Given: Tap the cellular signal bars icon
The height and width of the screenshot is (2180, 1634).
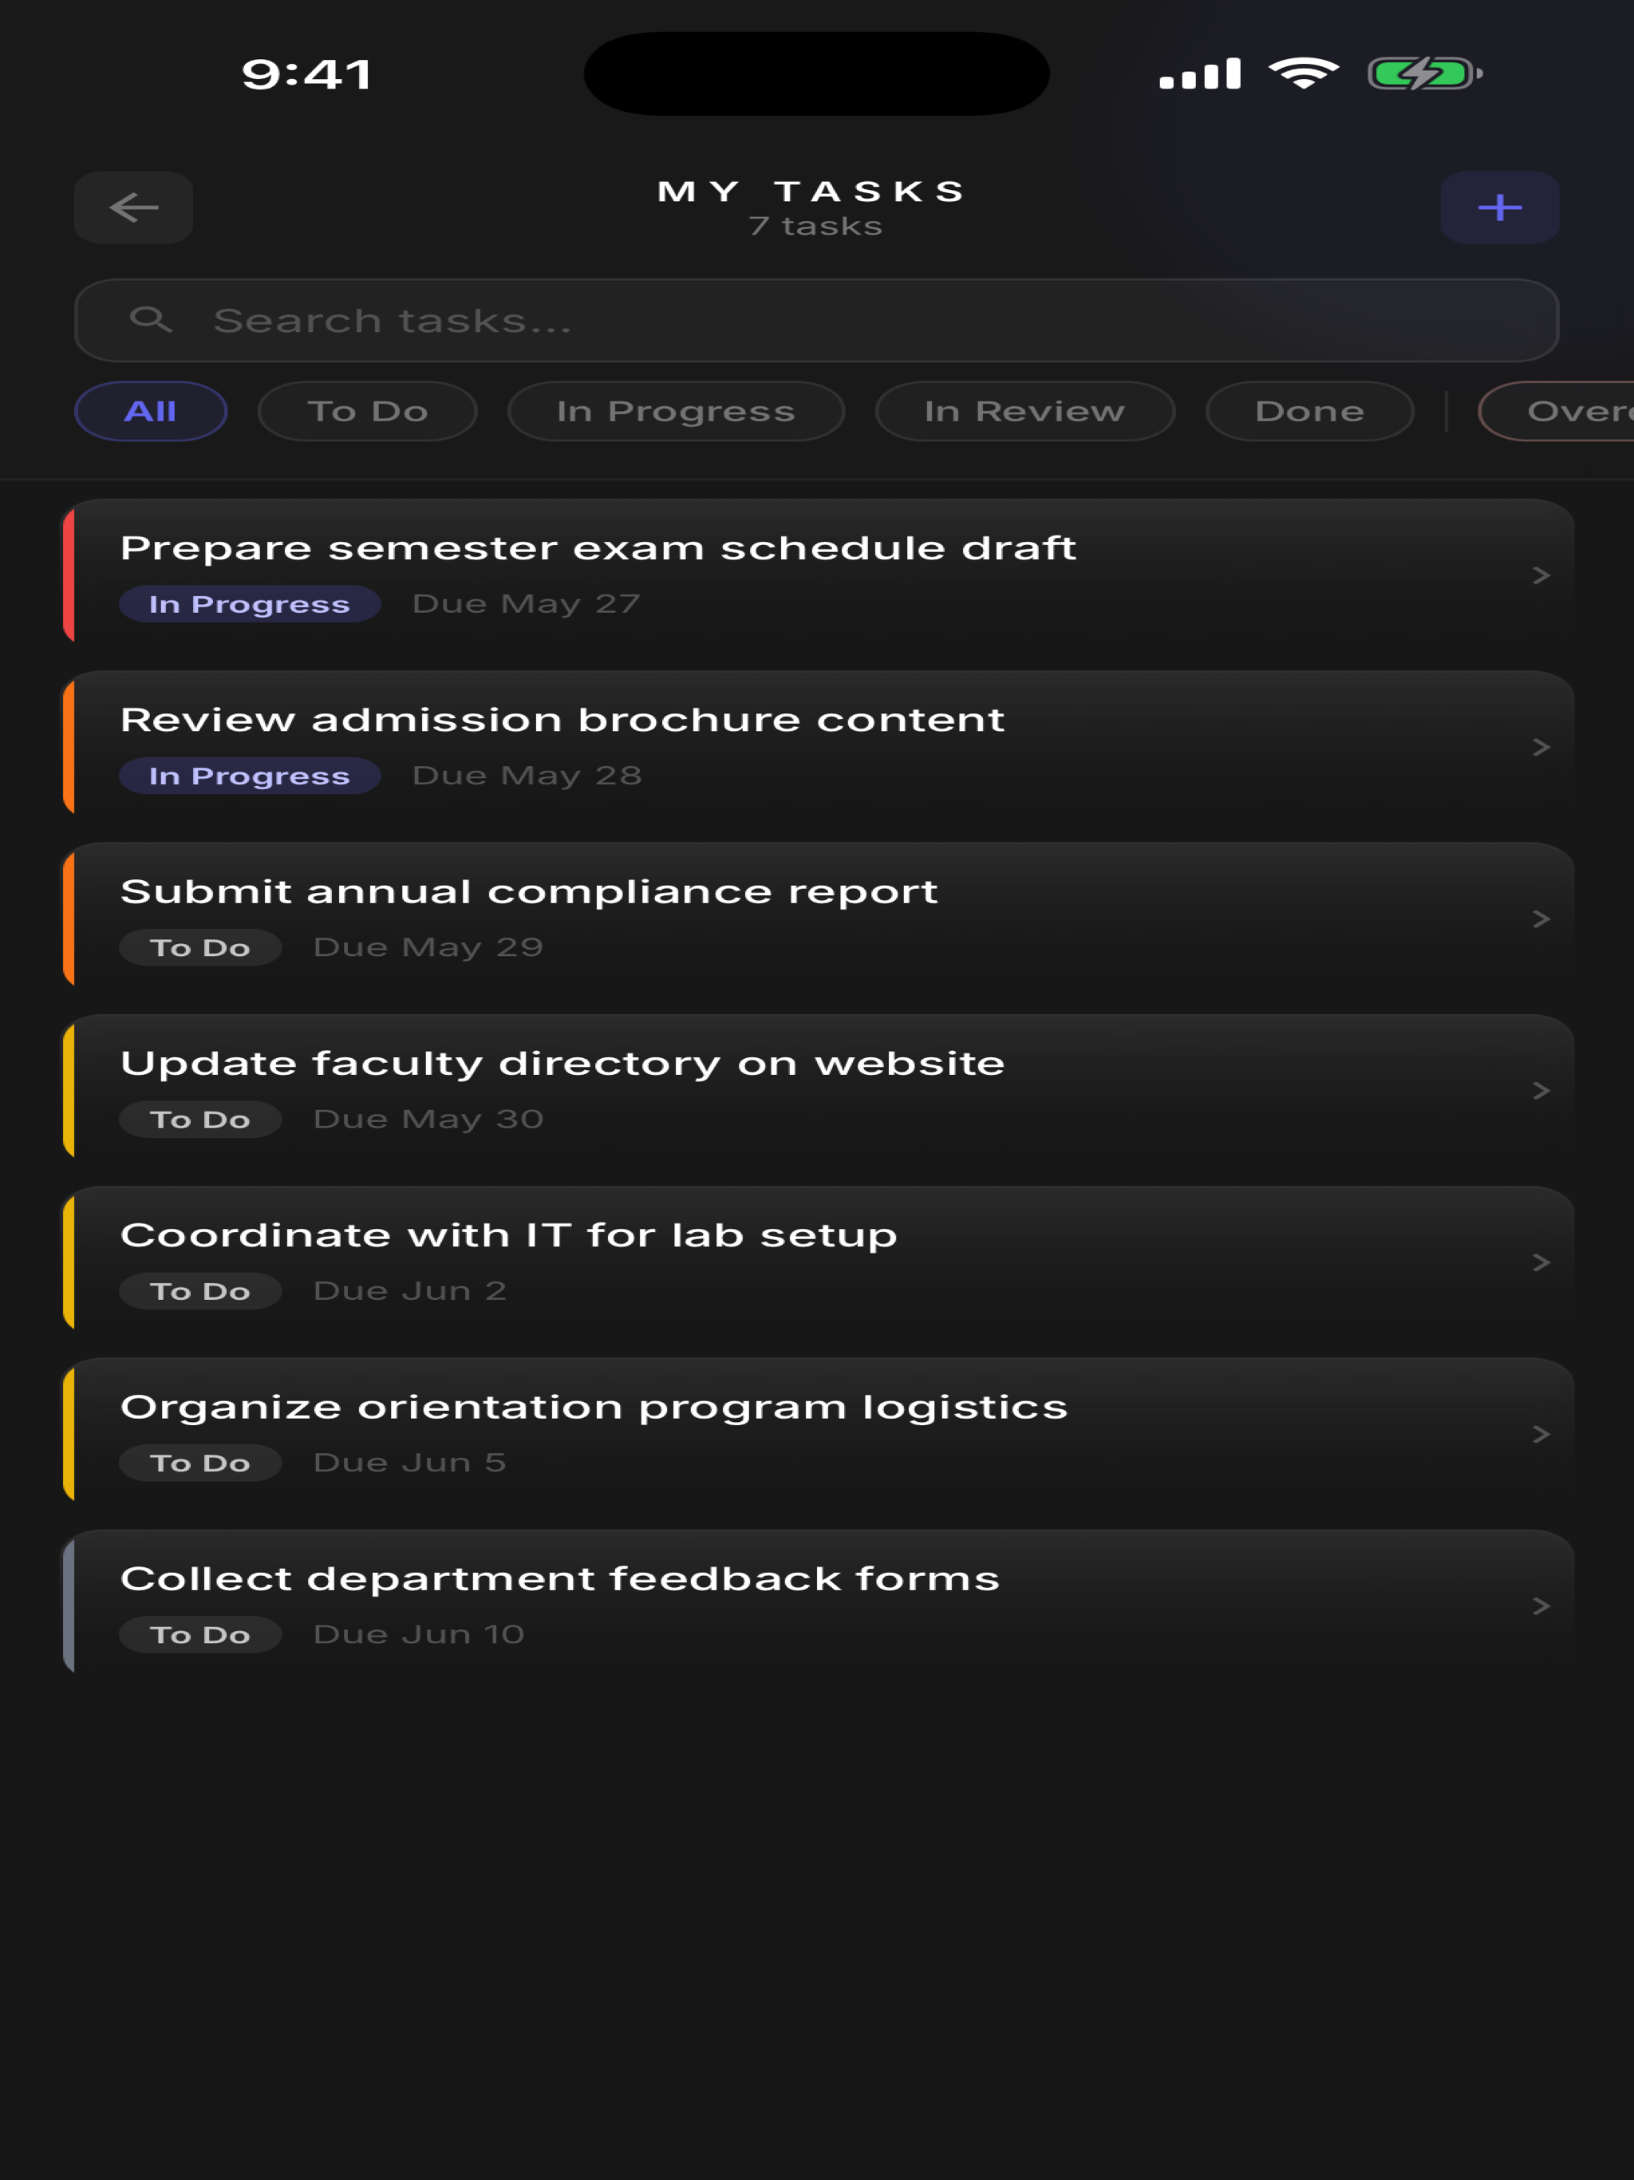Looking at the screenshot, I should pyautogui.click(x=1201, y=74).
